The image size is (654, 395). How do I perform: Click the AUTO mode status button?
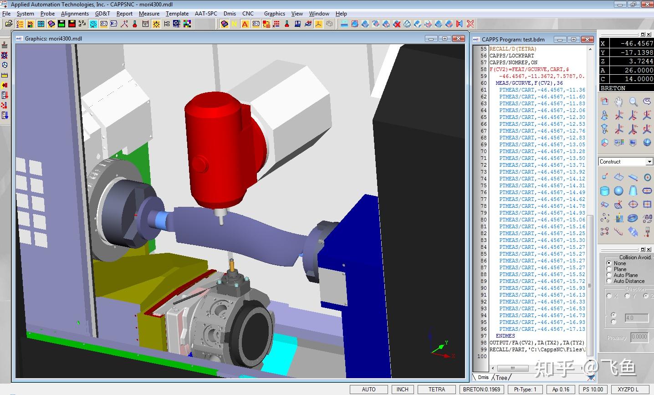(368, 390)
